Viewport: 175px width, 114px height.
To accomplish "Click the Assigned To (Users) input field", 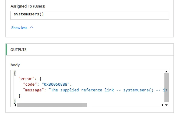I will (90, 15).
